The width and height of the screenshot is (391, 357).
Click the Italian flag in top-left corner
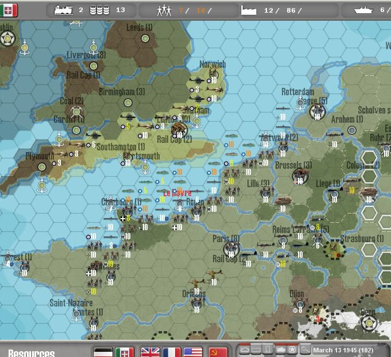[10, 10]
